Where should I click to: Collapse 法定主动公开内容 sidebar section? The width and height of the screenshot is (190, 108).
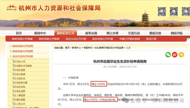(11, 56)
